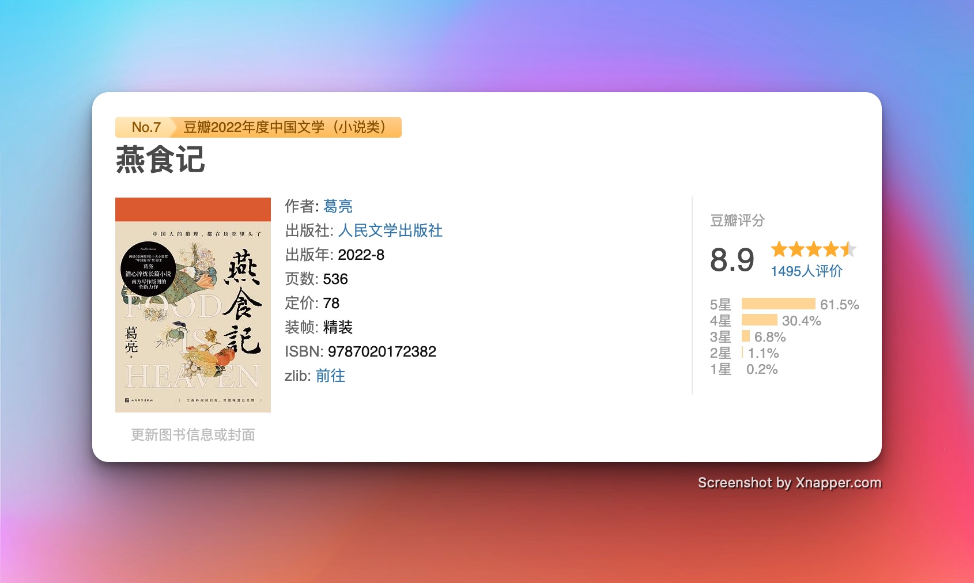Click the 4星 rating bar
Image resolution: width=974 pixels, height=583 pixels.
(759, 320)
